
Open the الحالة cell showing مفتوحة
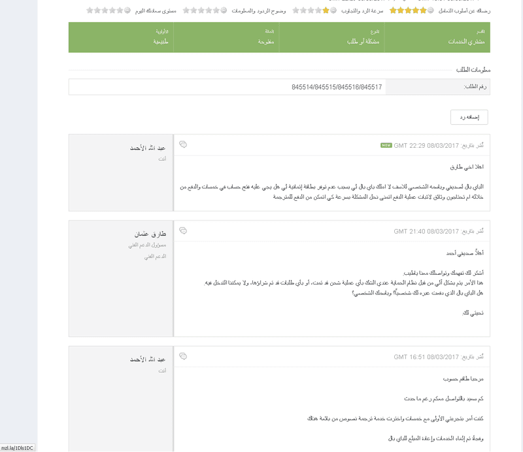coord(226,37)
